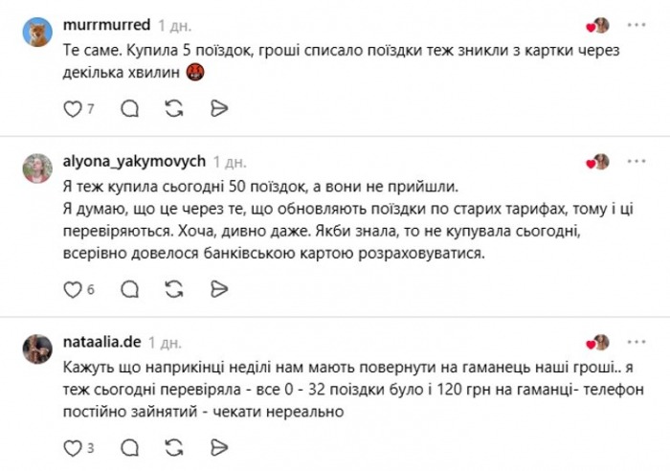The width and height of the screenshot is (670, 471).
Task: Share nataalia.de's comment with send icon
Action: [219, 448]
